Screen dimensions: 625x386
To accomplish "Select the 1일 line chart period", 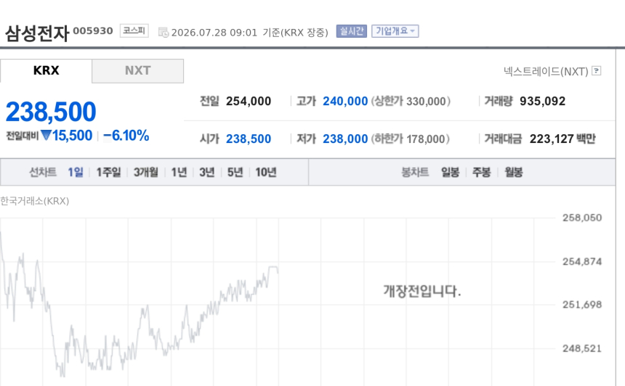I will point(76,172).
